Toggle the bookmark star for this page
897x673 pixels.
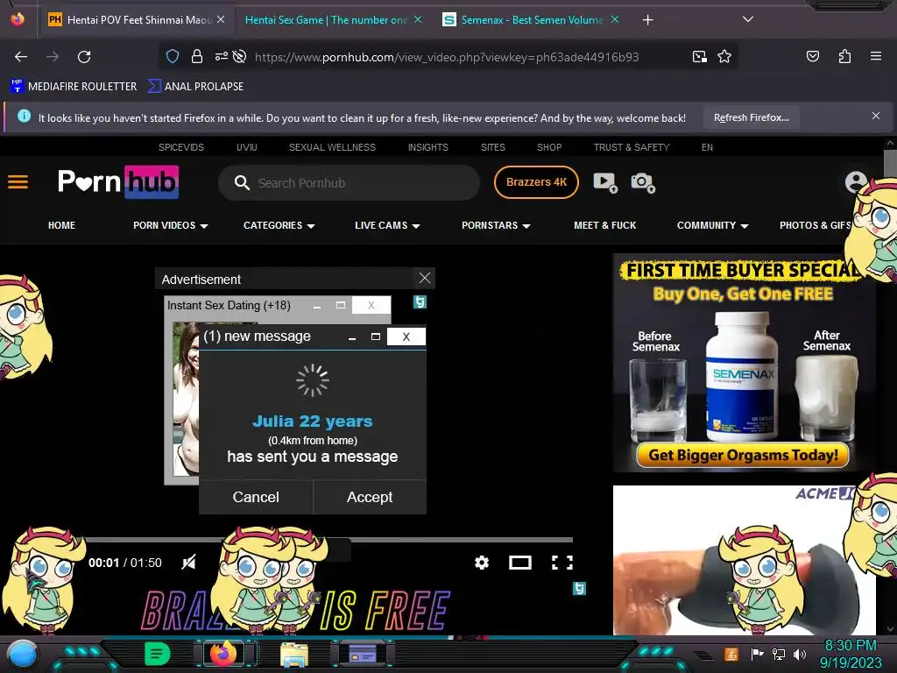[724, 57]
